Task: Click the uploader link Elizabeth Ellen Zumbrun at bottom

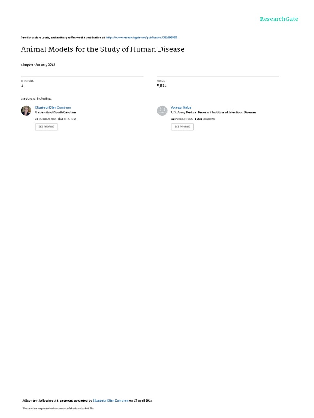Action: pyautogui.click(x=110, y=400)
